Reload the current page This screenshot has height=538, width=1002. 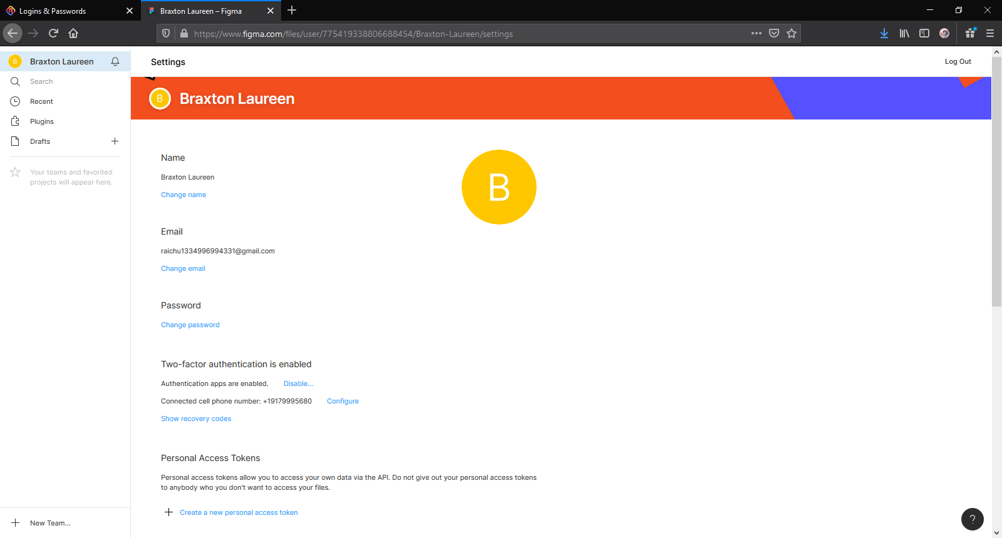[53, 33]
